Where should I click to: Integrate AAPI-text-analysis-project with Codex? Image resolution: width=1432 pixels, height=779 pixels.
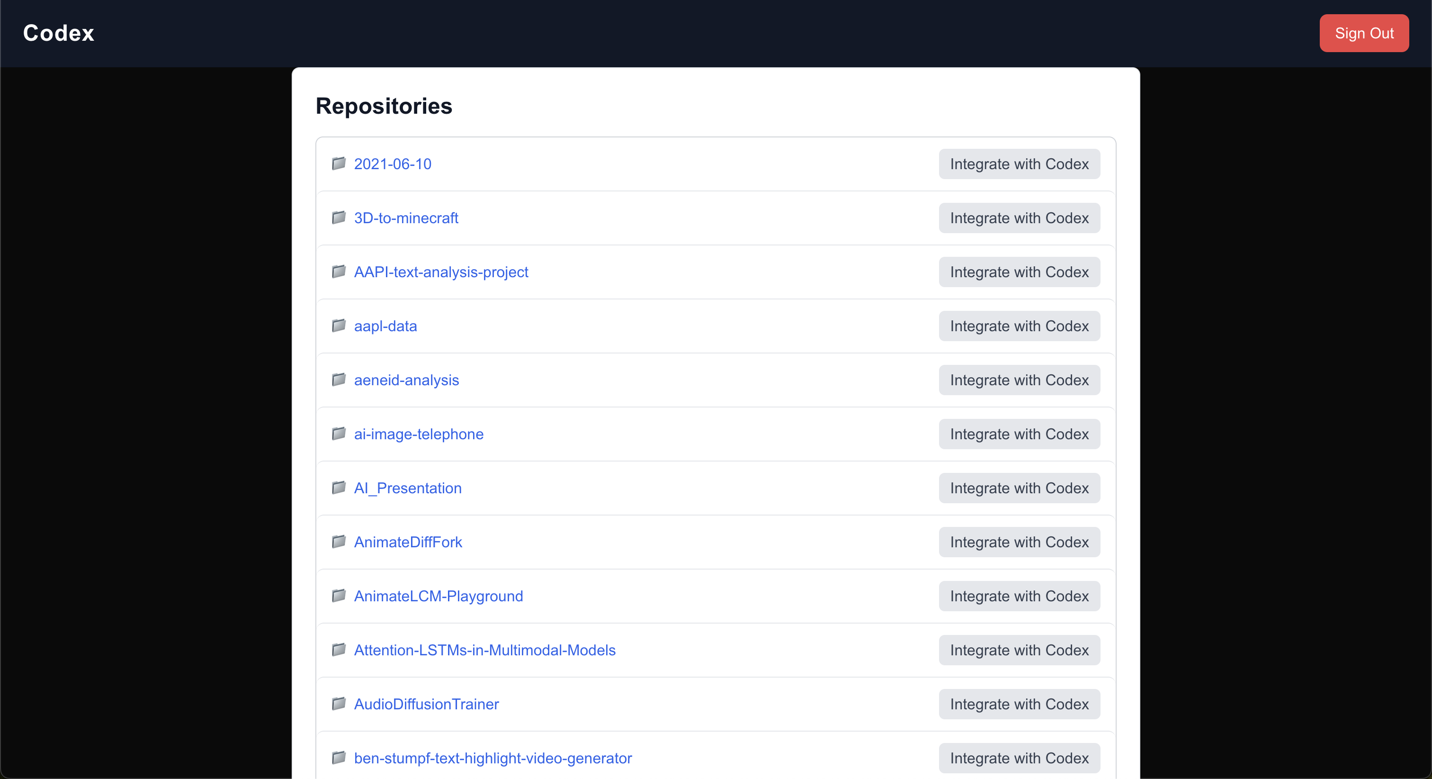click(x=1019, y=272)
